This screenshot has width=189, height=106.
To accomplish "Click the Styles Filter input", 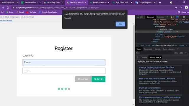I will (x=154, y=53).
